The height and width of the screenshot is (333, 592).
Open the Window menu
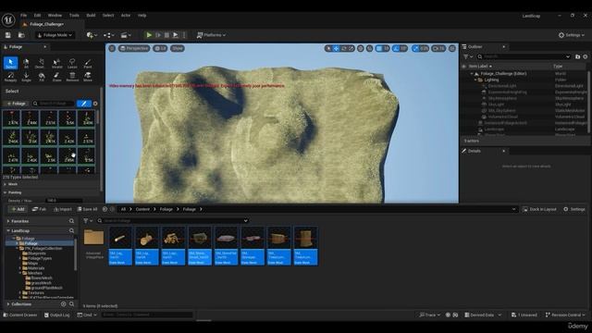[x=55, y=16]
